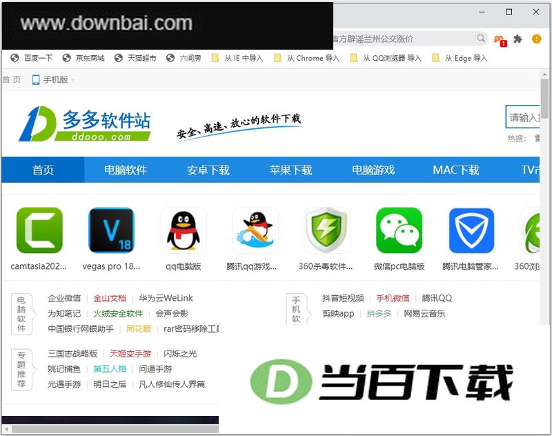
Task: Open the 同花顺 link
Action: click(139, 329)
